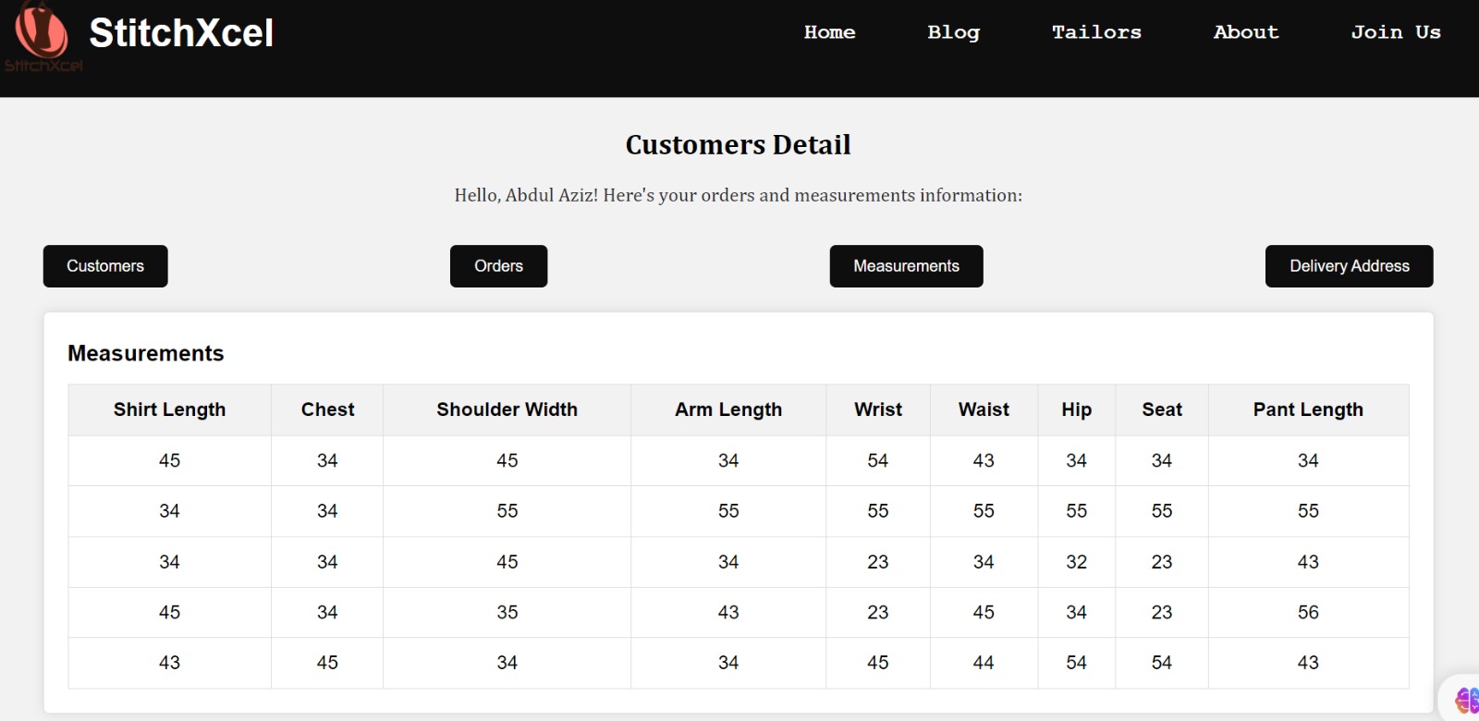Screen dimensions: 1479x721
Task: Click Chest value 45 in last row
Action: [x=327, y=663]
